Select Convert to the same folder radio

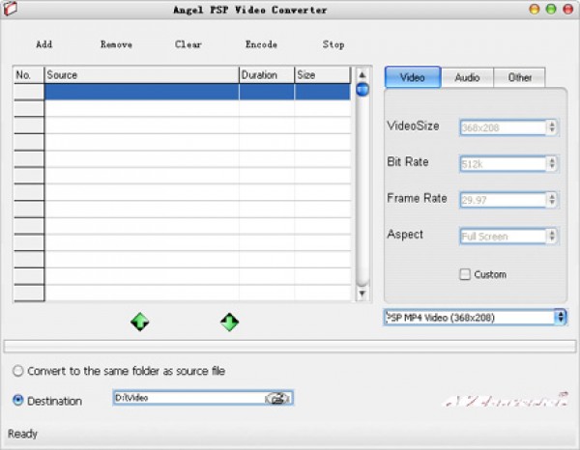point(17,371)
